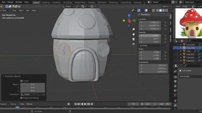This screenshot has height=113, width=202.
Task: Select the rendered viewport shading mode
Action: tap(167, 10)
